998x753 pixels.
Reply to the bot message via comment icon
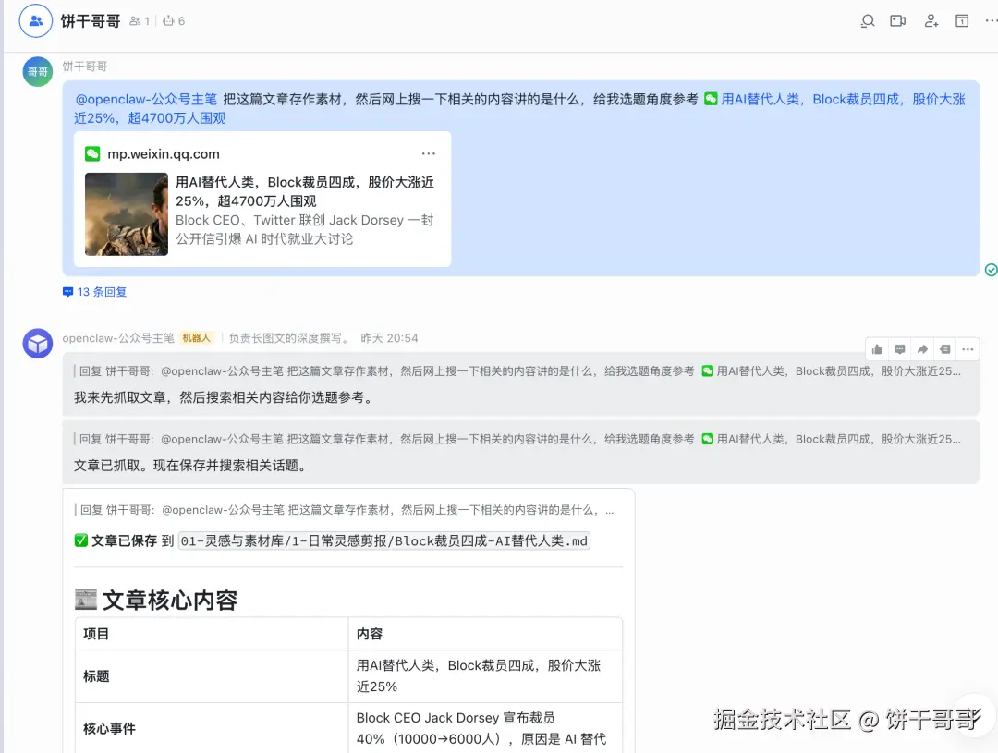pyautogui.click(x=899, y=349)
